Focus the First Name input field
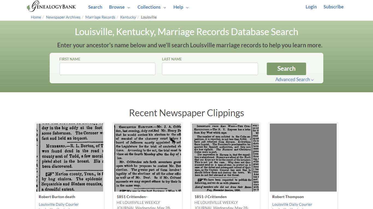Screen dimensions: 373x209 pos(107,69)
